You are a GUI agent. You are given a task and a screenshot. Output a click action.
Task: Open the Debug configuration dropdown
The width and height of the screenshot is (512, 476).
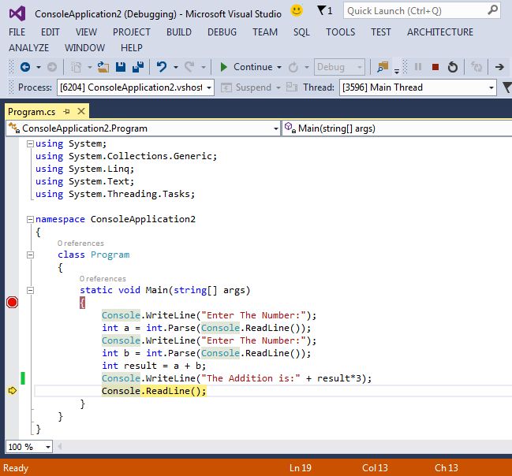point(339,67)
